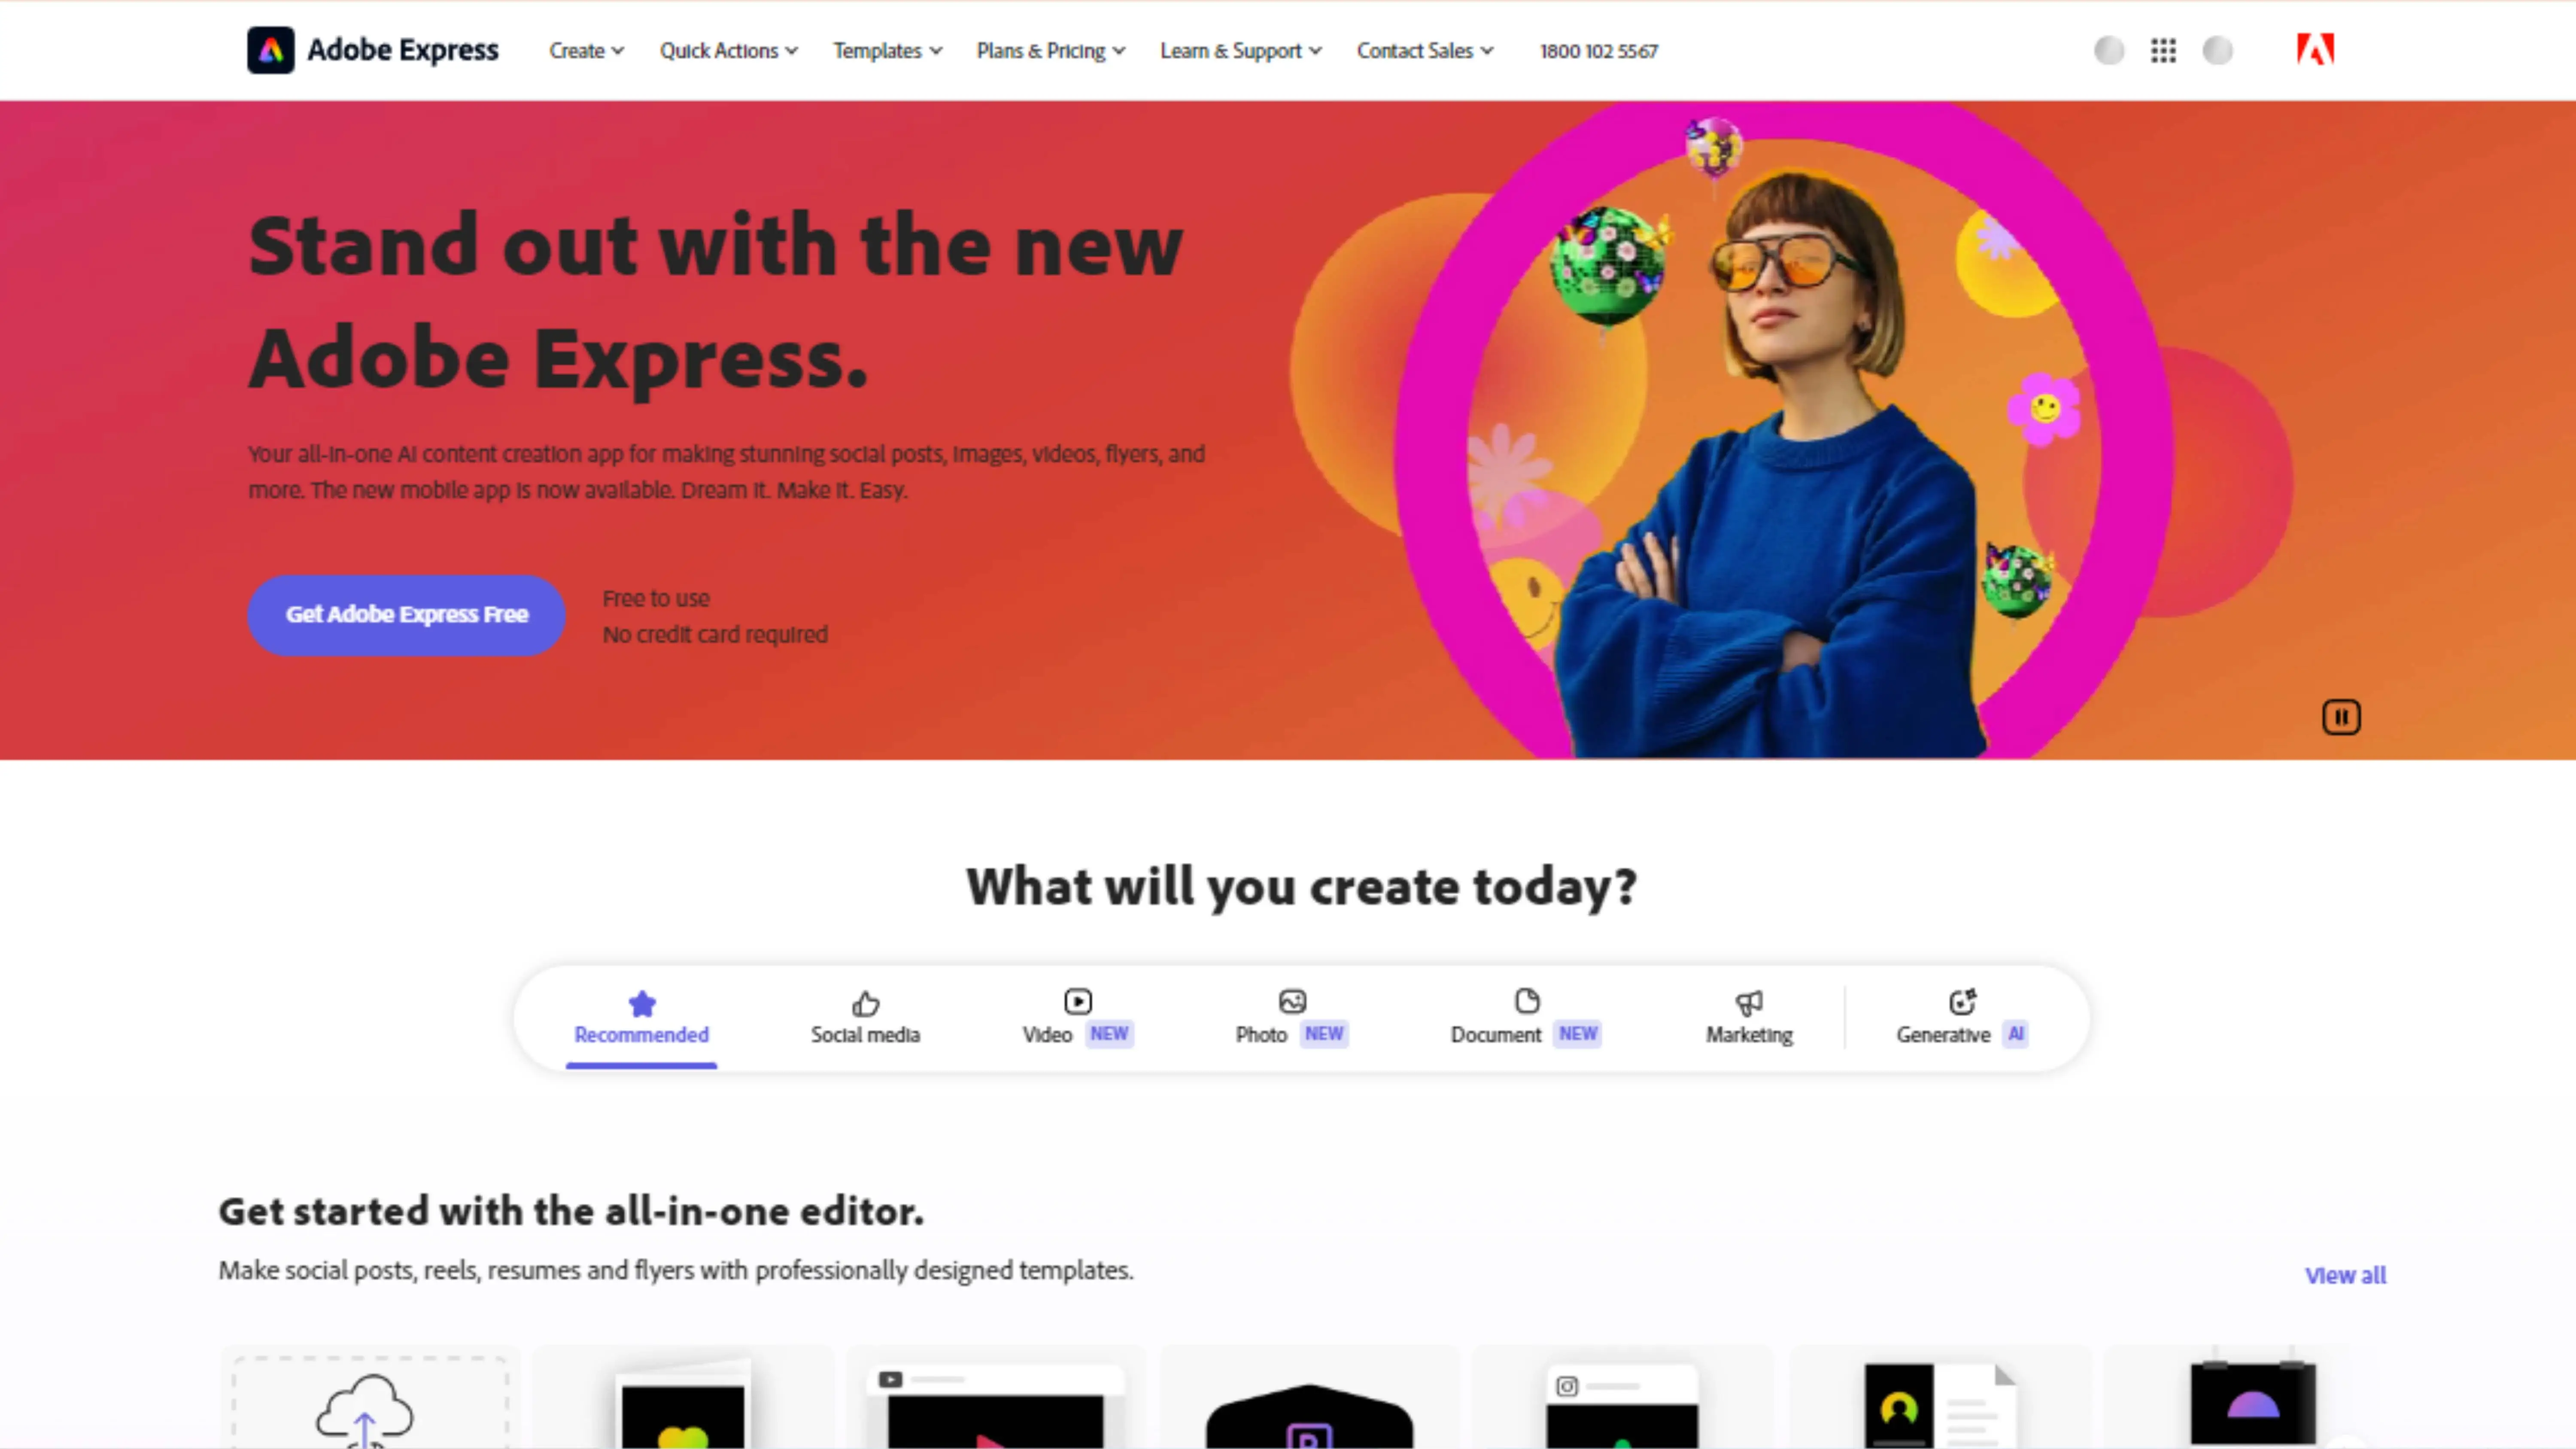2576x1449 pixels.
Task: Click the Marketing megaphone icon
Action: tap(1749, 1002)
